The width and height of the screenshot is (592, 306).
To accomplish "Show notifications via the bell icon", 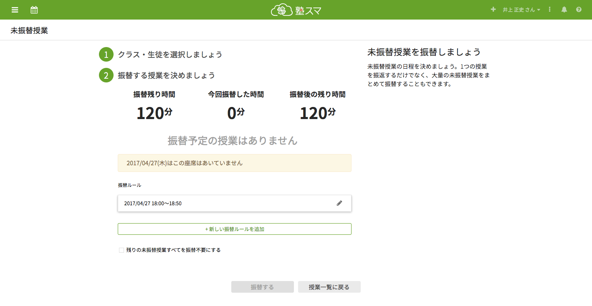I will [x=564, y=10].
